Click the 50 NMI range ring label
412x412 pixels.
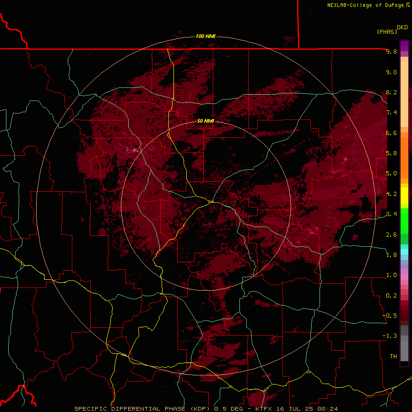pyautogui.click(x=206, y=121)
